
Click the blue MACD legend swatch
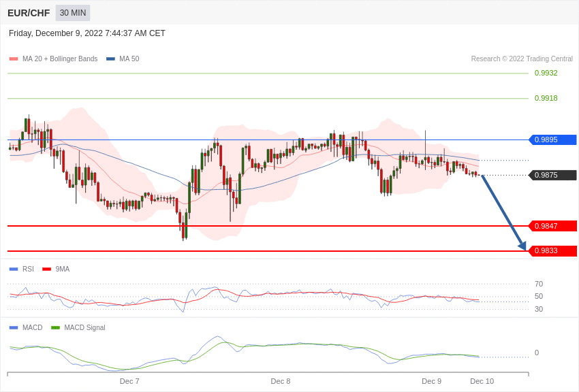tap(14, 328)
